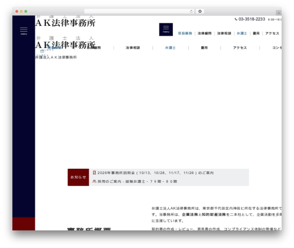Click the bold 企業法務 text in the intro paragraph

coord(189,215)
